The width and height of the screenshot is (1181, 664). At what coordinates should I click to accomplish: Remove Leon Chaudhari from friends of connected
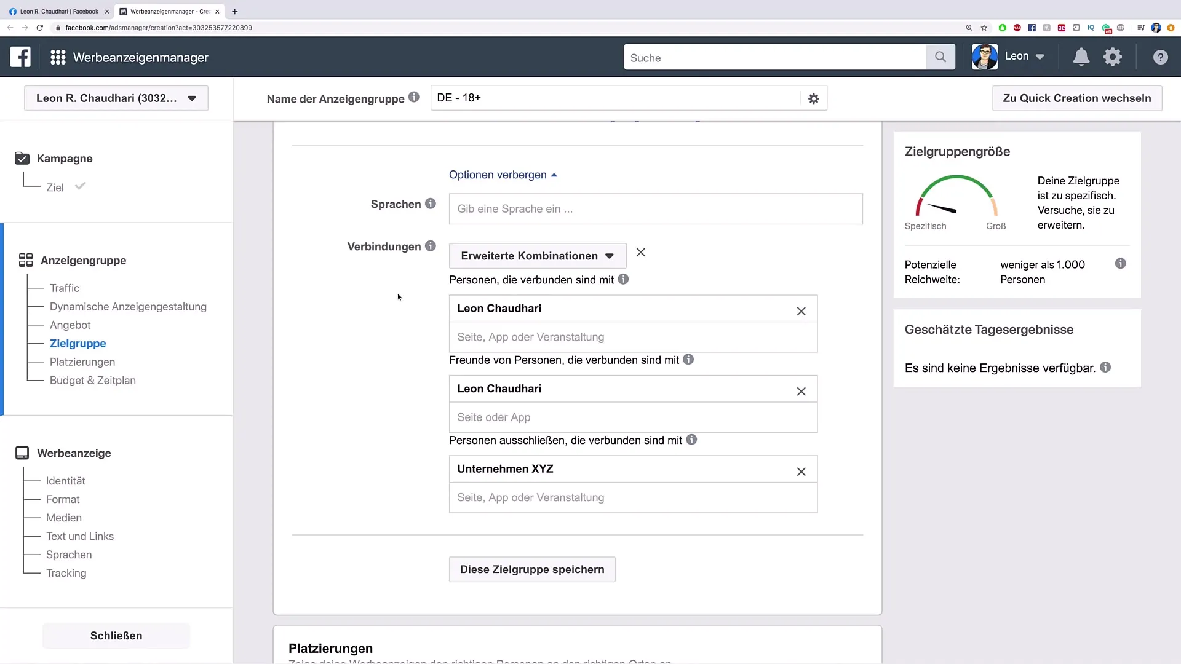click(801, 392)
